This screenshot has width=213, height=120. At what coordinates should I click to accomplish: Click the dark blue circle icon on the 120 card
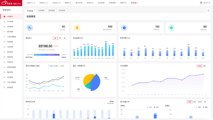pyautogui.click(x=124, y=27)
